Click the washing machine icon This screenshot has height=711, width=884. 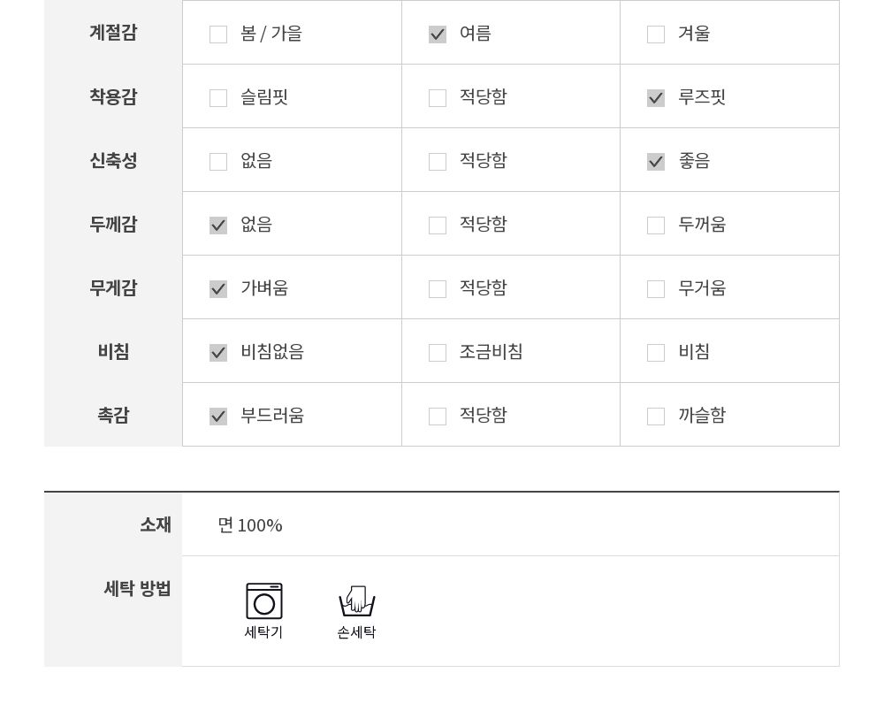(x=263, y=600)
